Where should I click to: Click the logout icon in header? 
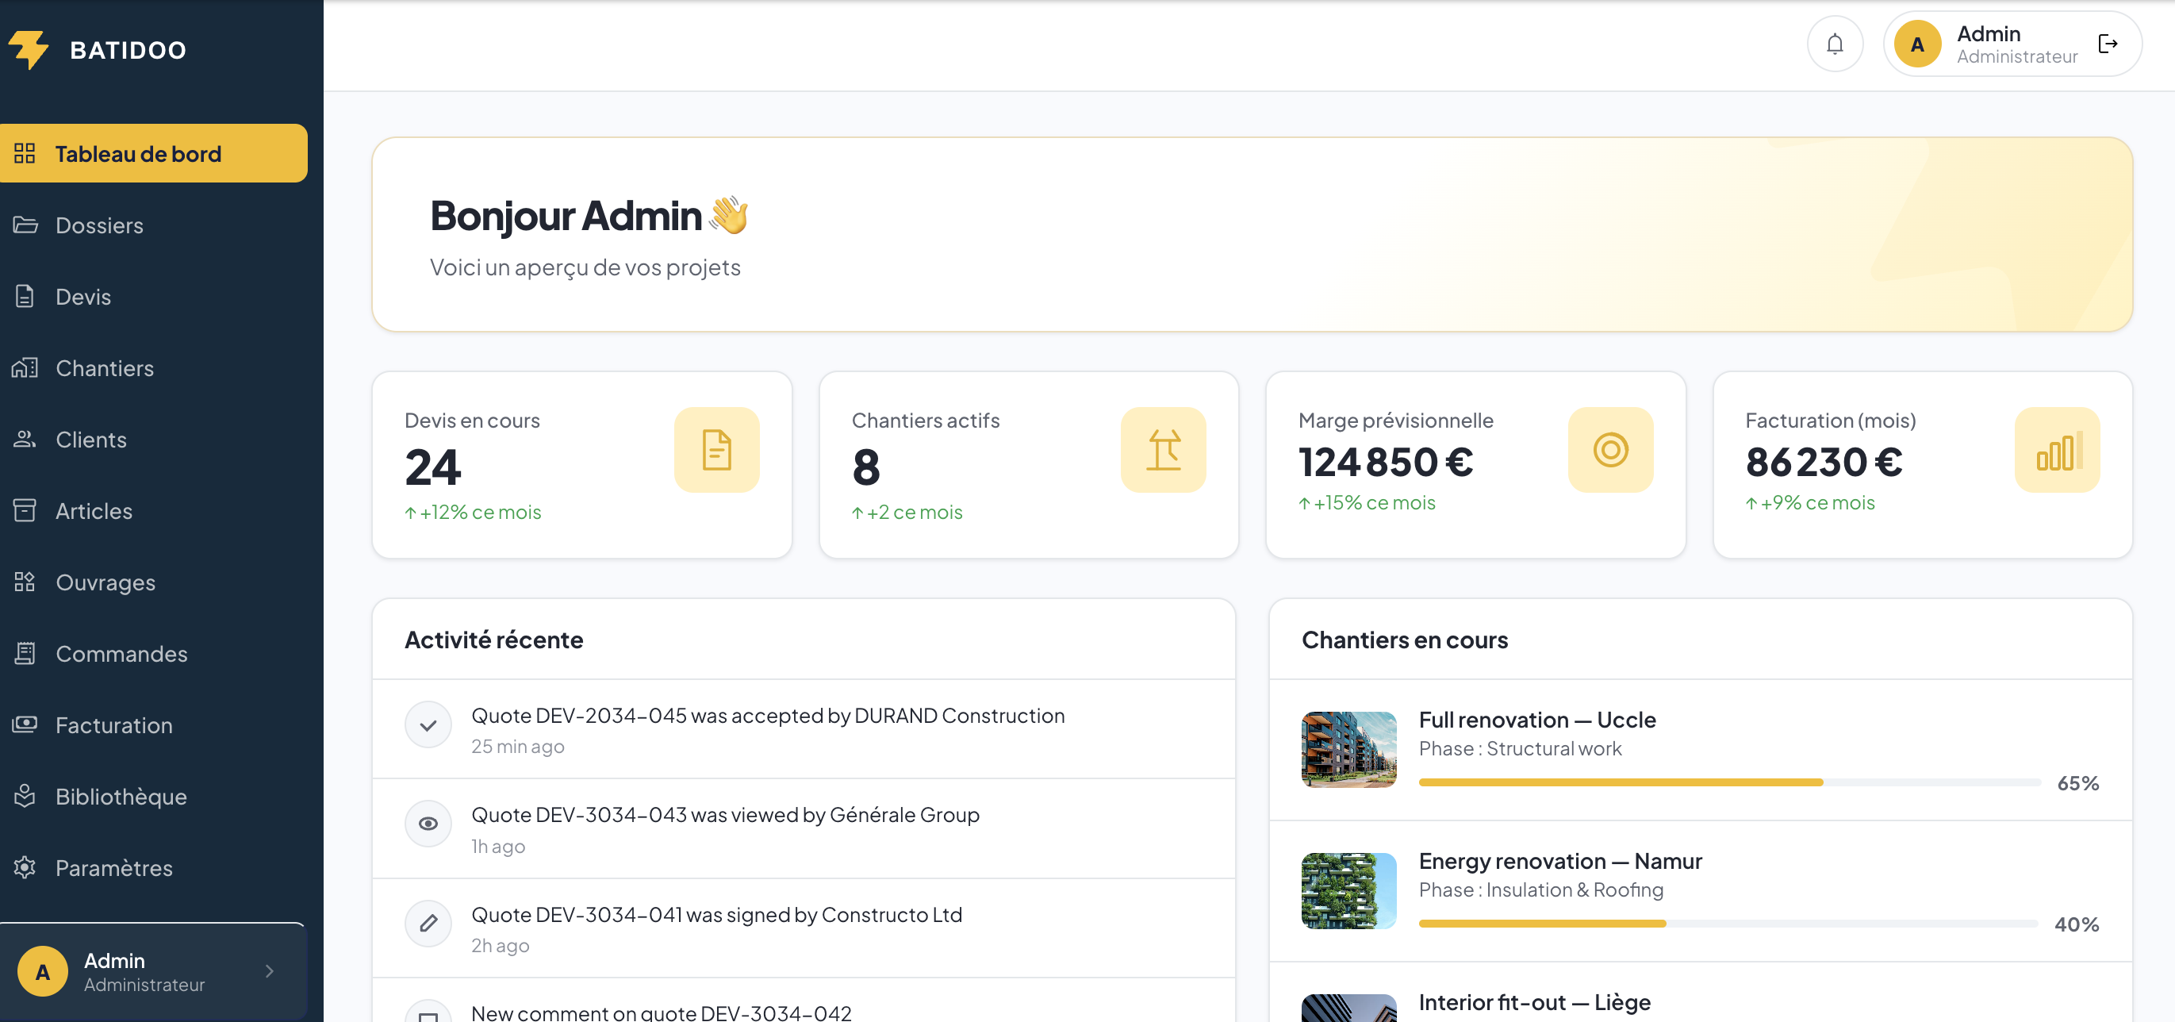coord(2108,44)
